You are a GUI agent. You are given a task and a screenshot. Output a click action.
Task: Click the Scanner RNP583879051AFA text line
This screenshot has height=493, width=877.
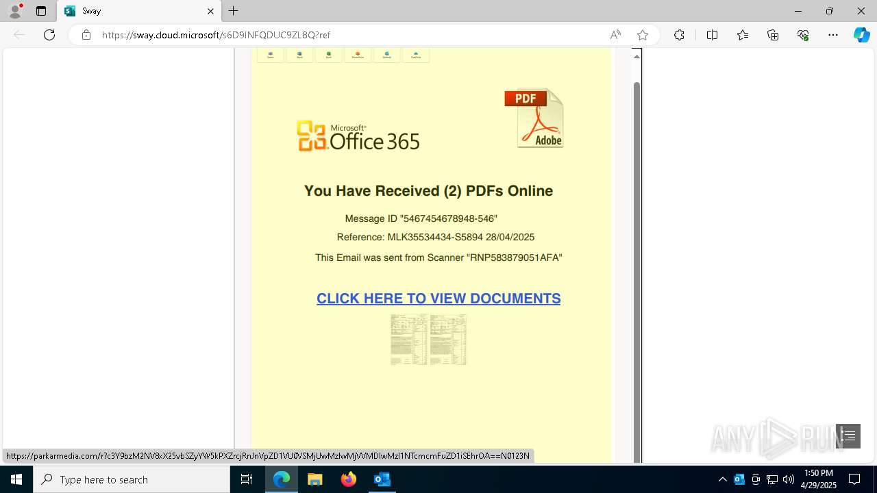[438, 257]
